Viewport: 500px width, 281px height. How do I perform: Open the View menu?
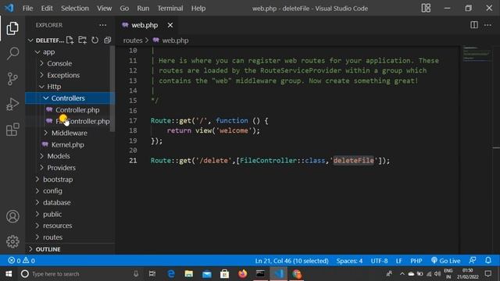point(104,9)
